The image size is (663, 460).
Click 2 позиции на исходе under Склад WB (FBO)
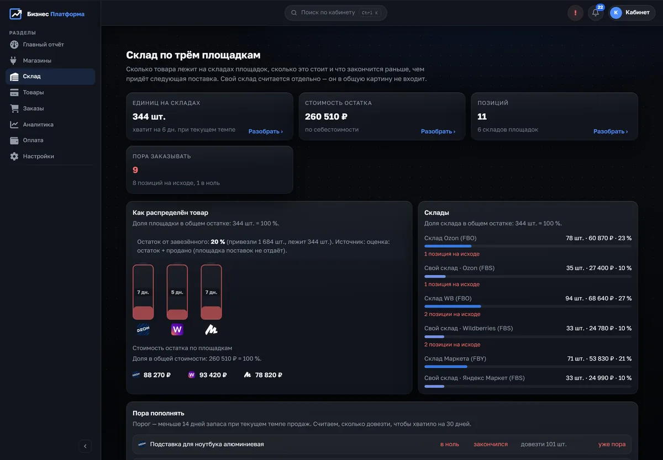pos(452,314)
